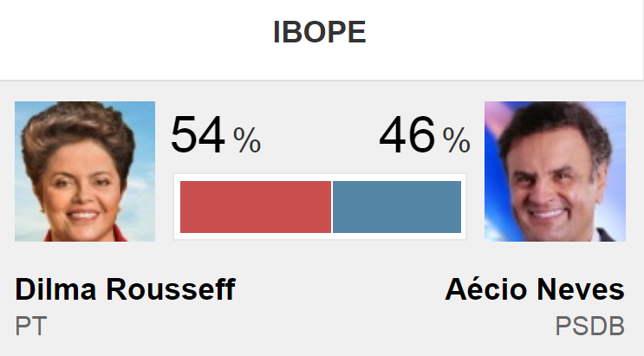Click the white border framing the poll bar
644x356 pixels.
coord(321,177)
